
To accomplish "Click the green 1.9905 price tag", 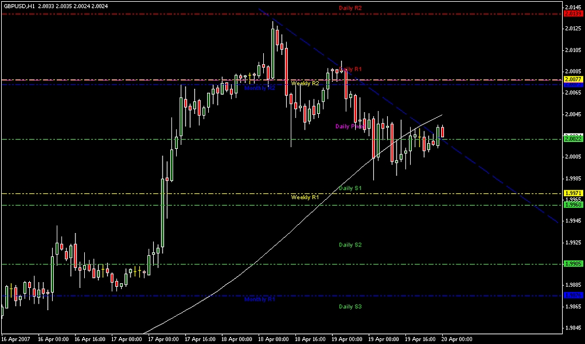I will (x=572, y=264).
